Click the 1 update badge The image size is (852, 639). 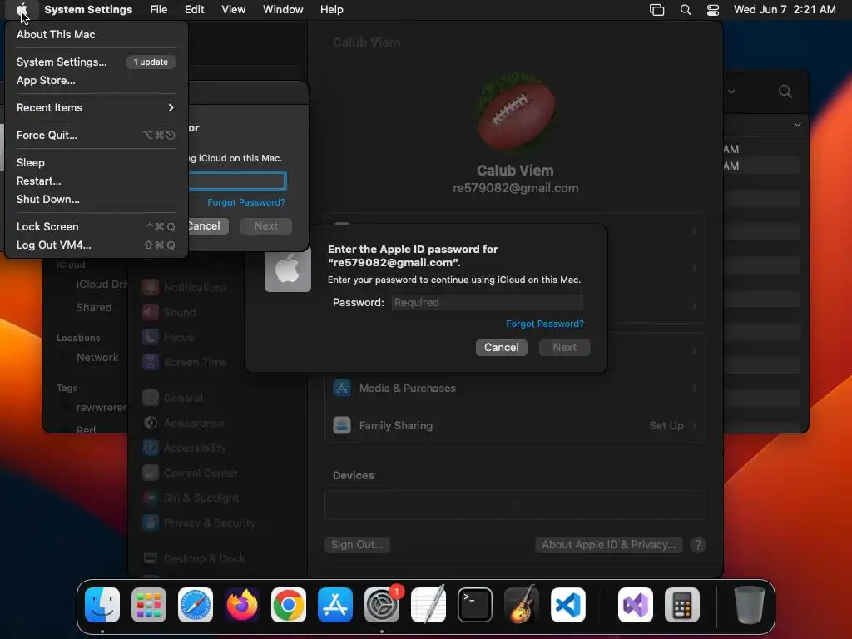point(151,62)
